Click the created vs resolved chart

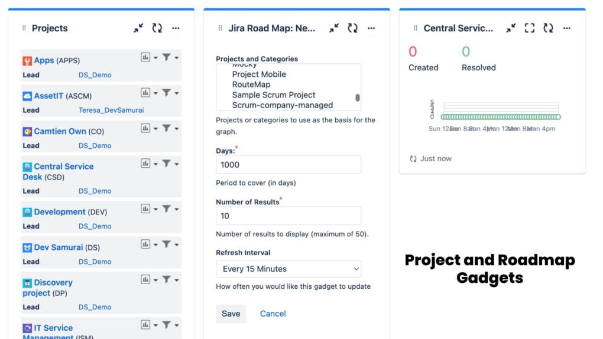[495, 115]
